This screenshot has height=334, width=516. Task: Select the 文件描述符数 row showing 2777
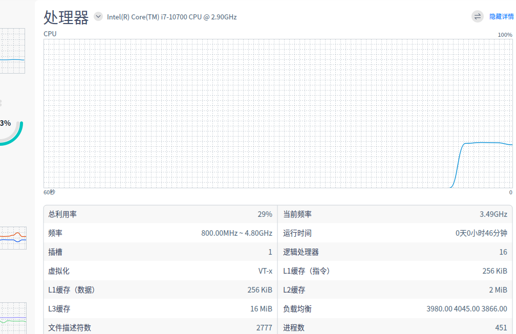coord(160,327)
